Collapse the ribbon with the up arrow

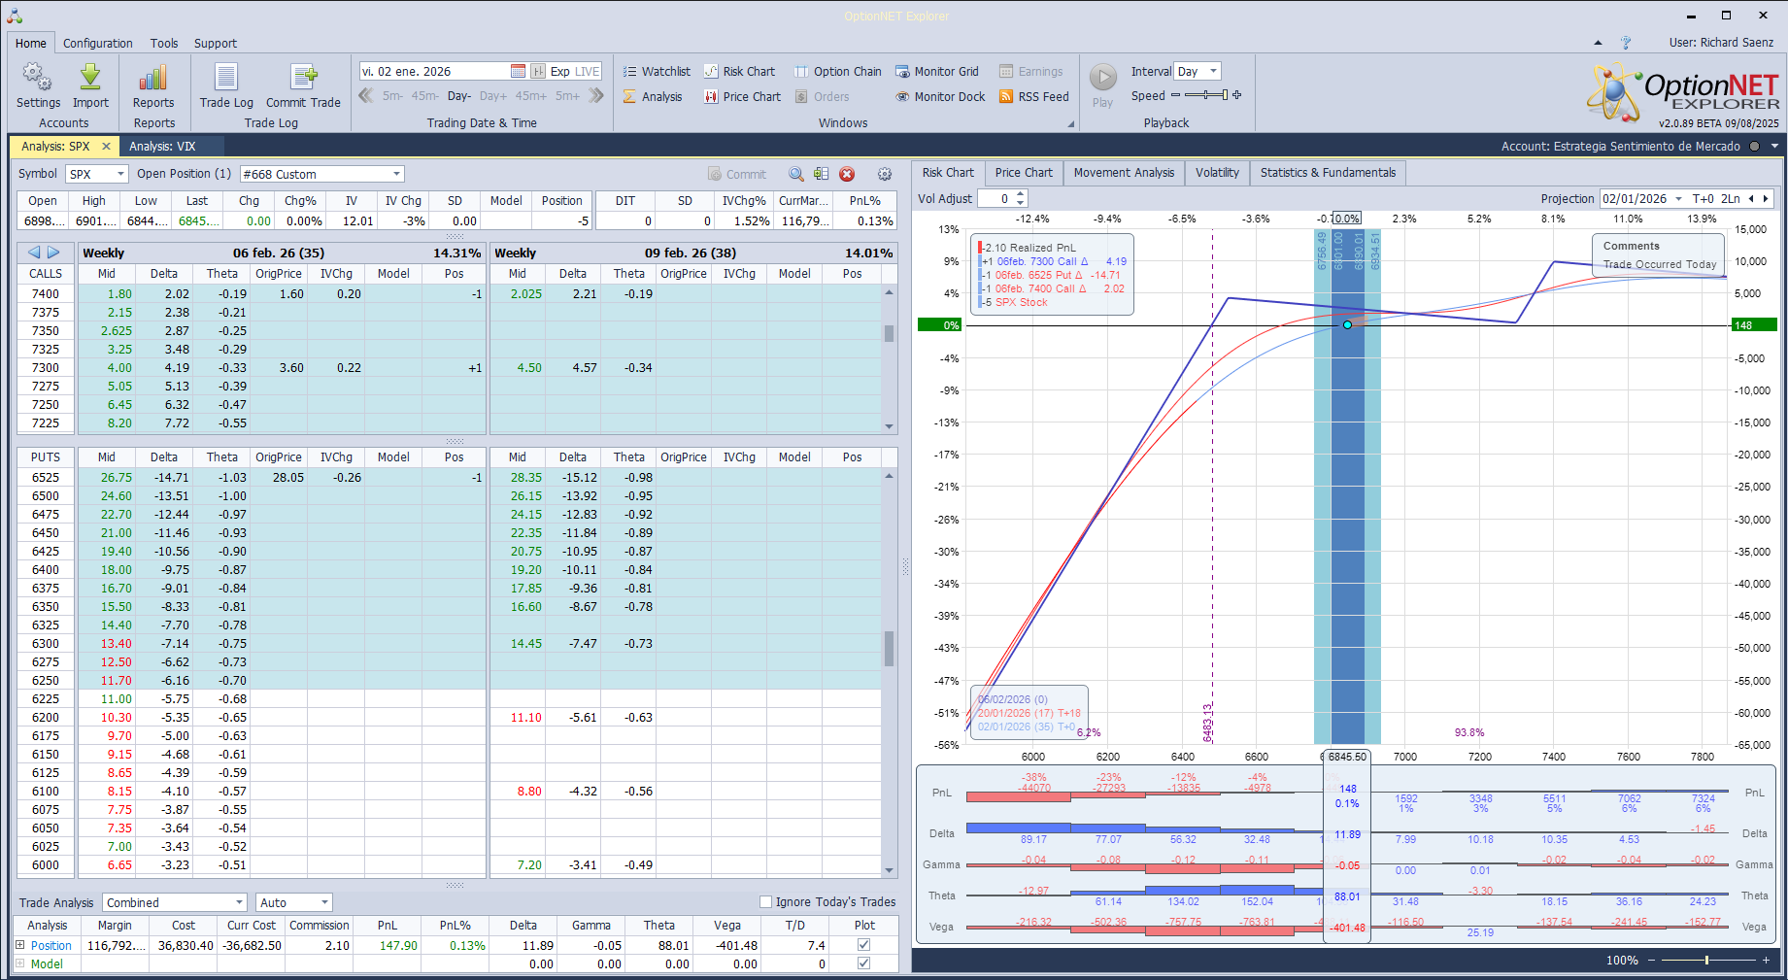(x=1599, y=43)
